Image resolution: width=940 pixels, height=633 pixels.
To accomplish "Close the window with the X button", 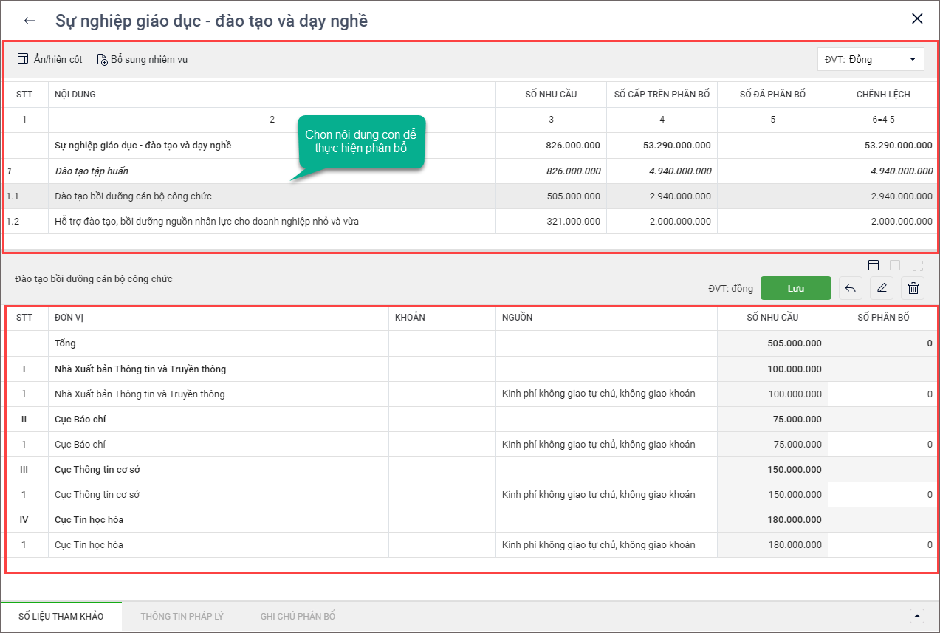I will pos(917,19).
